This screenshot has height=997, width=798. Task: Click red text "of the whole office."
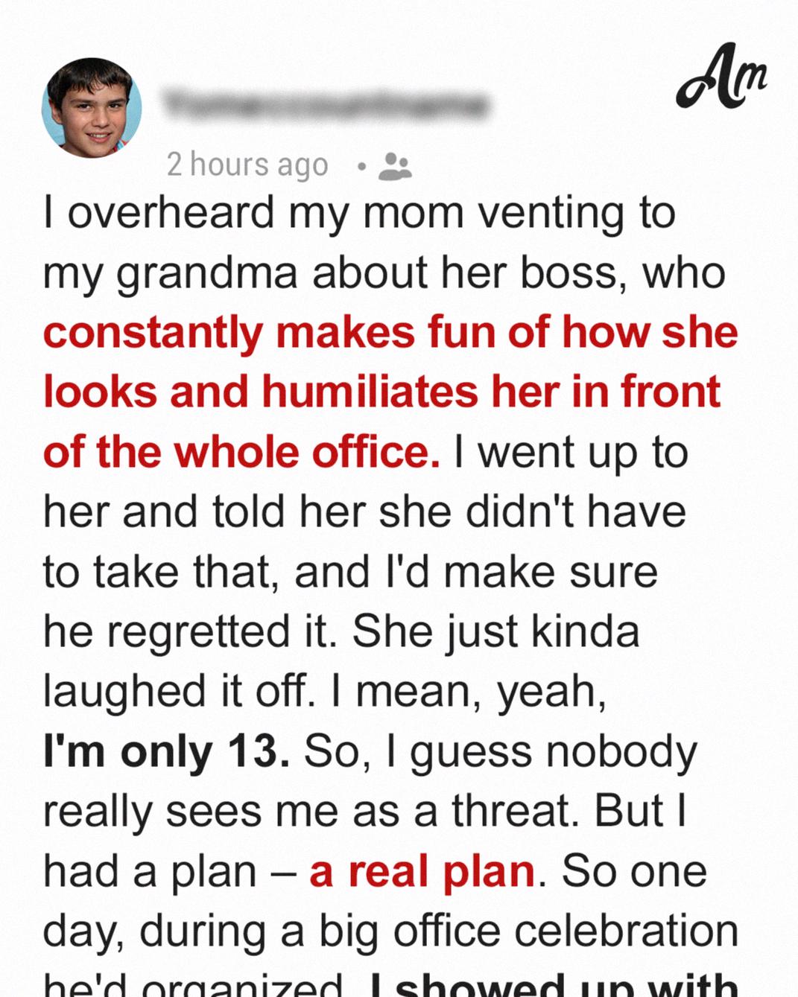[x=241, y=452]
